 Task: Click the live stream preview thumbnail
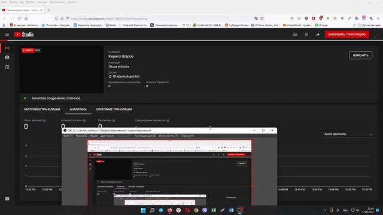[61, 69]
